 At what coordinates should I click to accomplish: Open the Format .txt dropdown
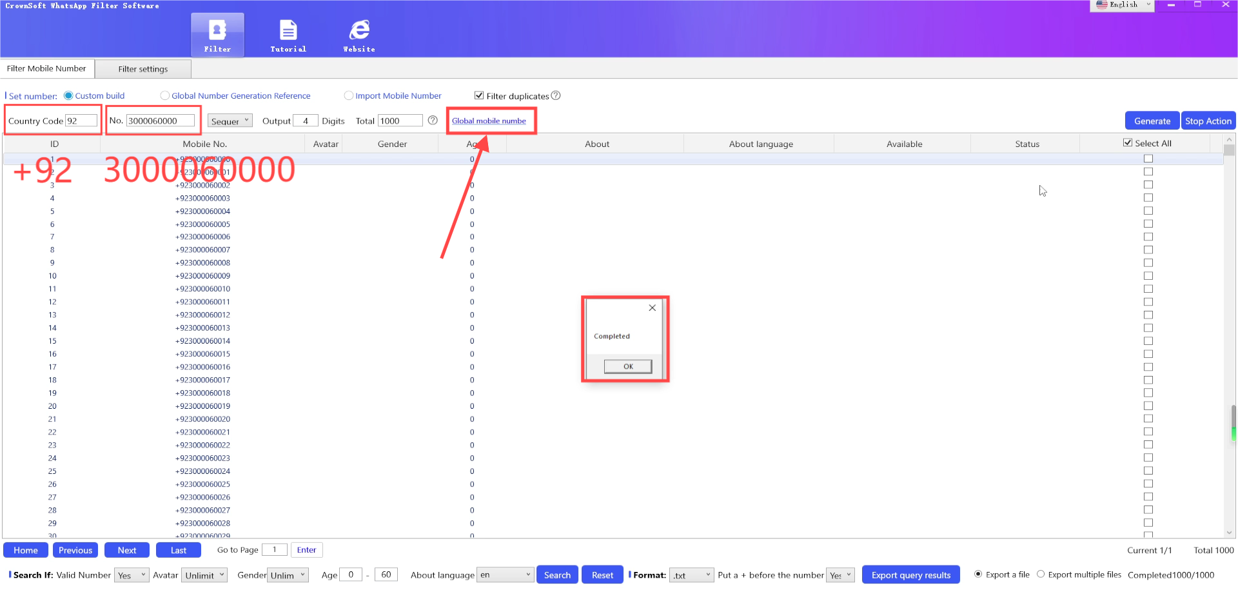[692, 575]
